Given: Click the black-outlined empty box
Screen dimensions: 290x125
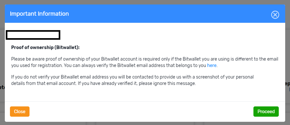Looking at the screenshot, I should pos(33,35).
